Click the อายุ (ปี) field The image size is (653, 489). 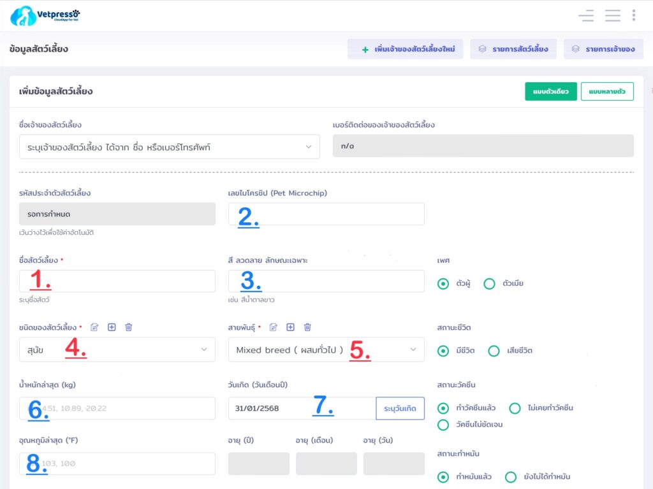[x=259, y=464]
